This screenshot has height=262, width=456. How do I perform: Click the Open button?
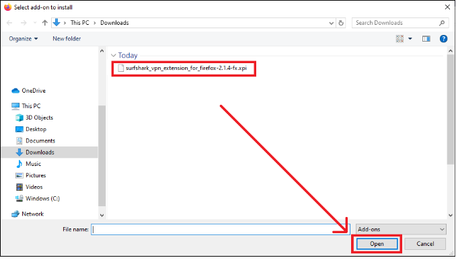coord(377,244)
